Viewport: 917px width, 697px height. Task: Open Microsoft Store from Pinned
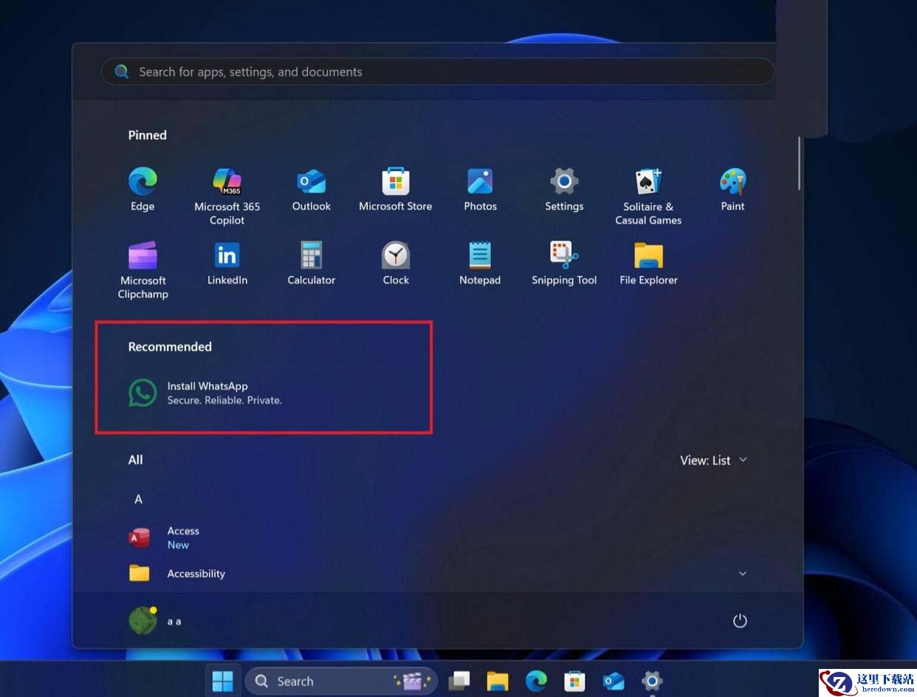tap(396, 190)
